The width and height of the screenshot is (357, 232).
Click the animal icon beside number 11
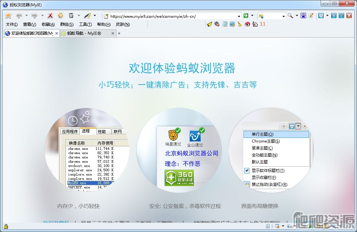255,24
